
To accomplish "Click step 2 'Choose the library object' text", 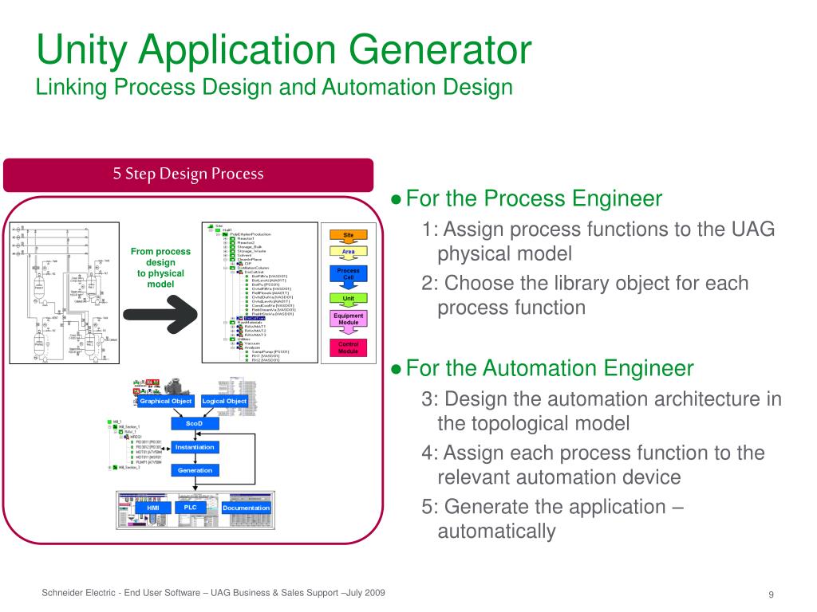I will (585, 295).
